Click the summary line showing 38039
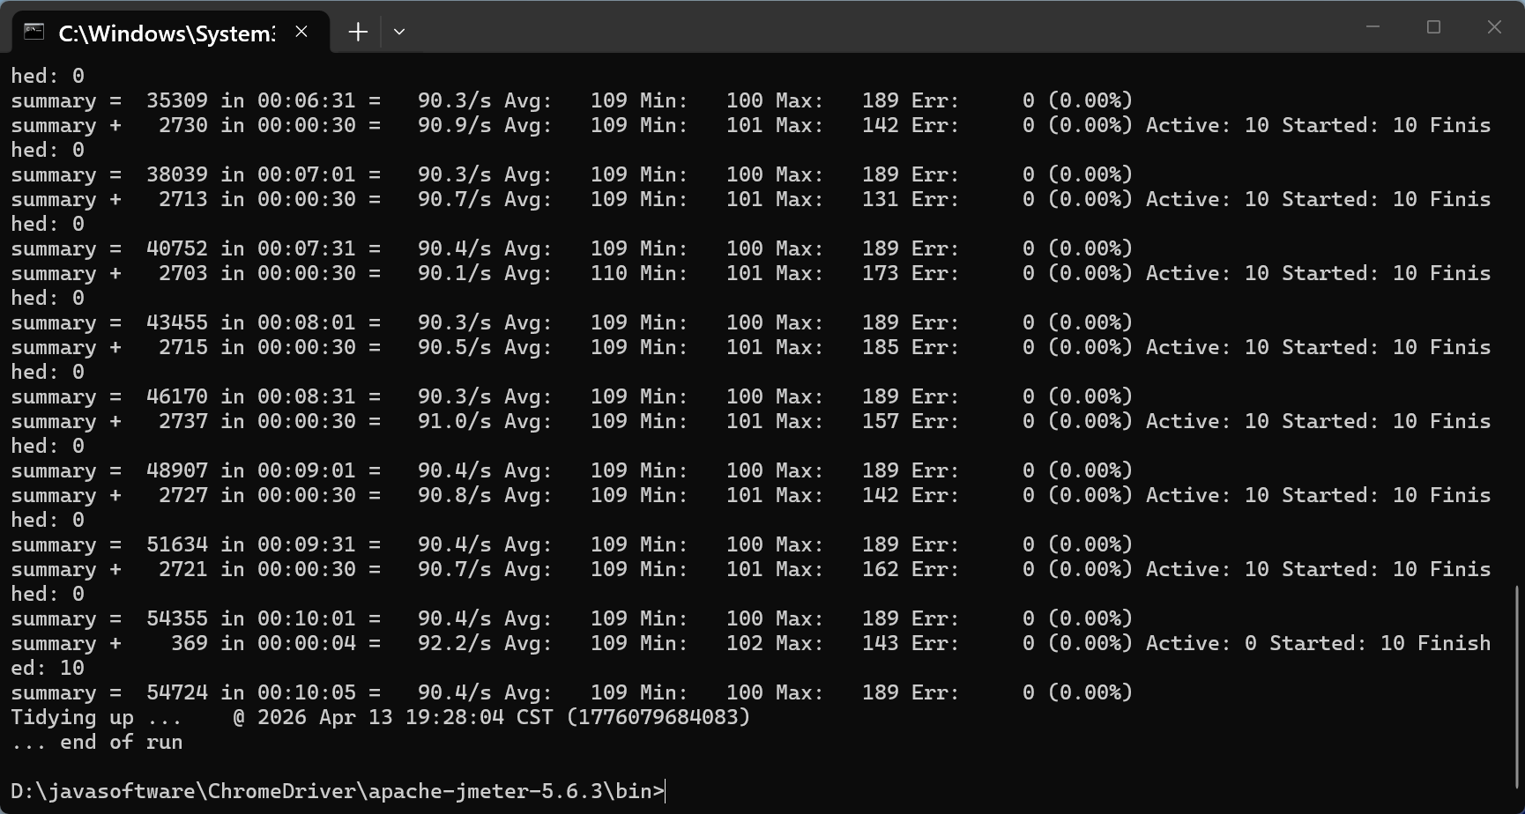This screenshot has height=814, width=1525. coord(571,174)
